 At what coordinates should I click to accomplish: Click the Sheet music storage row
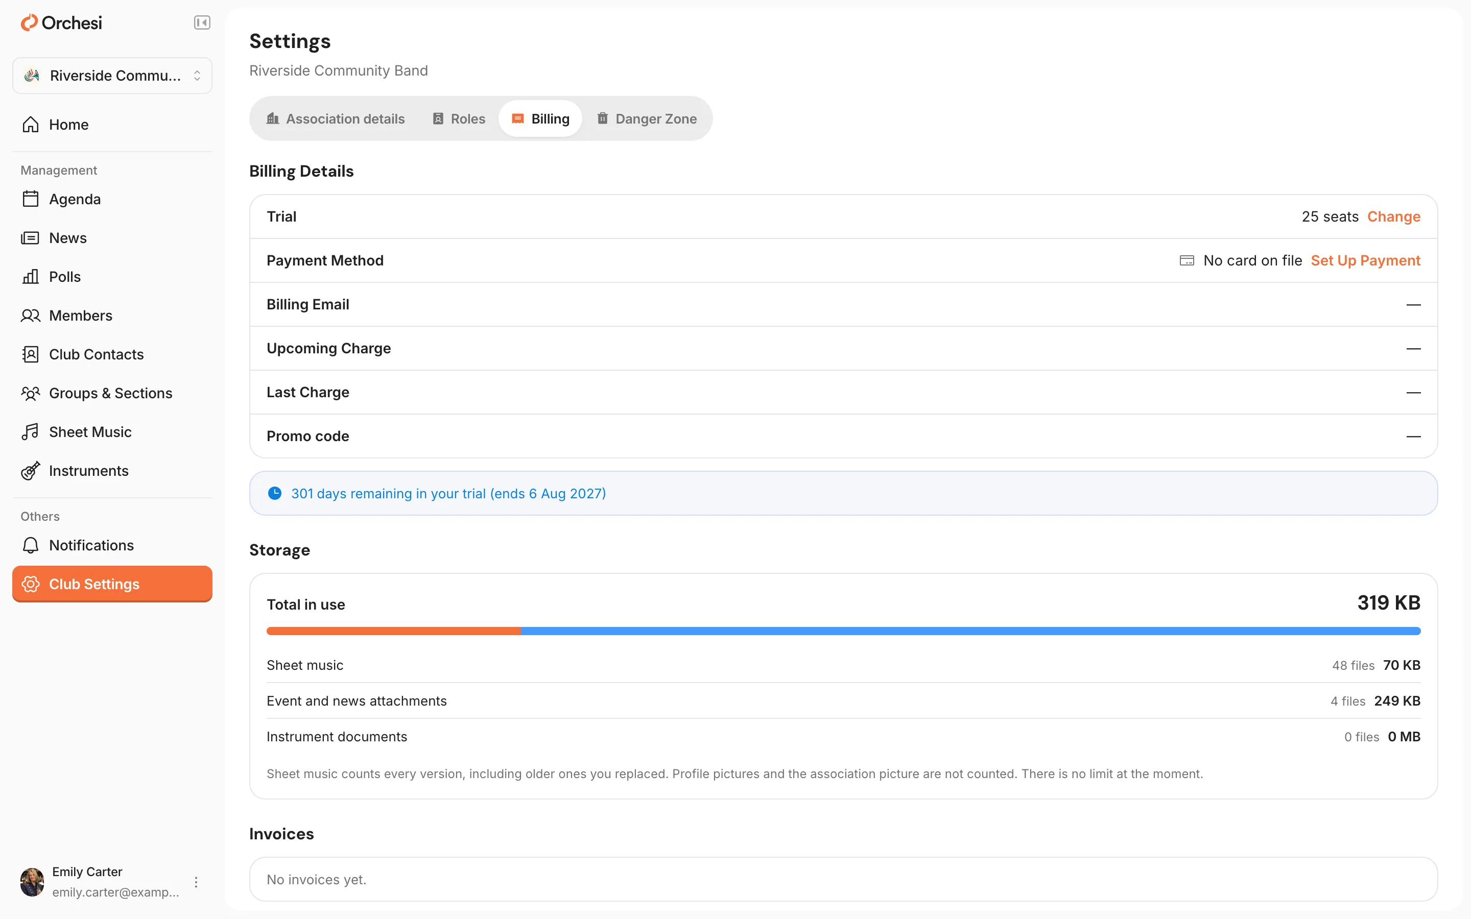pos(844,665)
